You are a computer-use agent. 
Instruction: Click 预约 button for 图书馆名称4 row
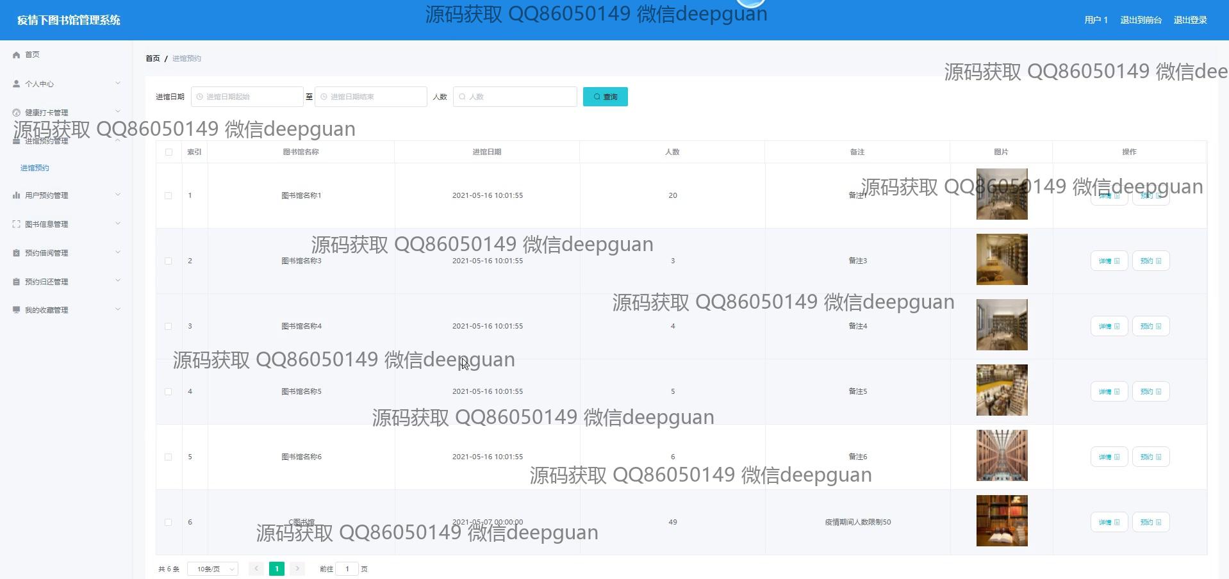(1151, 326)
